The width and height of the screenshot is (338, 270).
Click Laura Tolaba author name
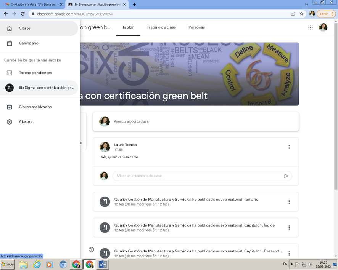(x=126, y=145)
